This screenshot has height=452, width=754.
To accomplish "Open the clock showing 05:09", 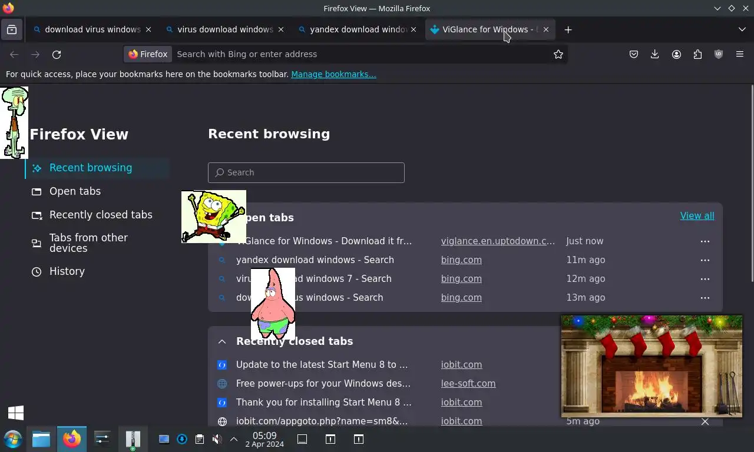I will pyautogui.click(x=264, y=439).
